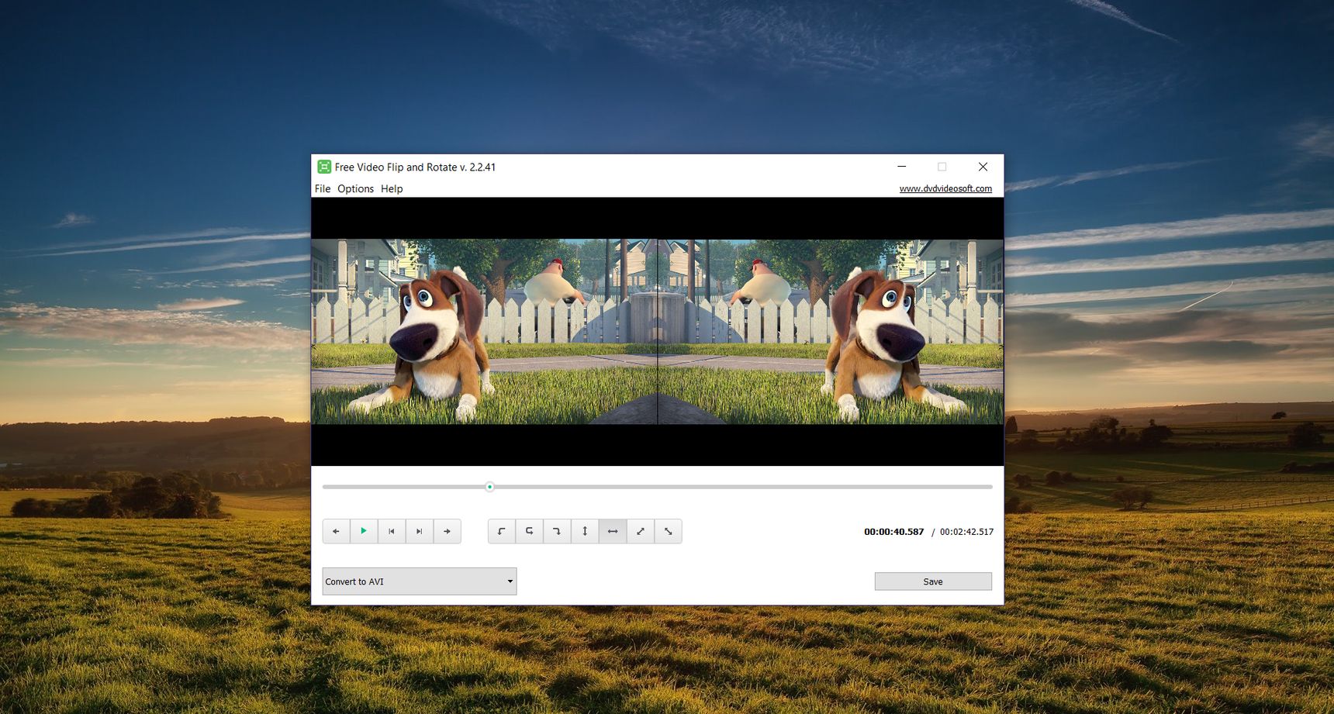Screen dimensions: 1334x714
Task: Apply diagonal flip toward lower-right
Action: [x=669, y=531]
